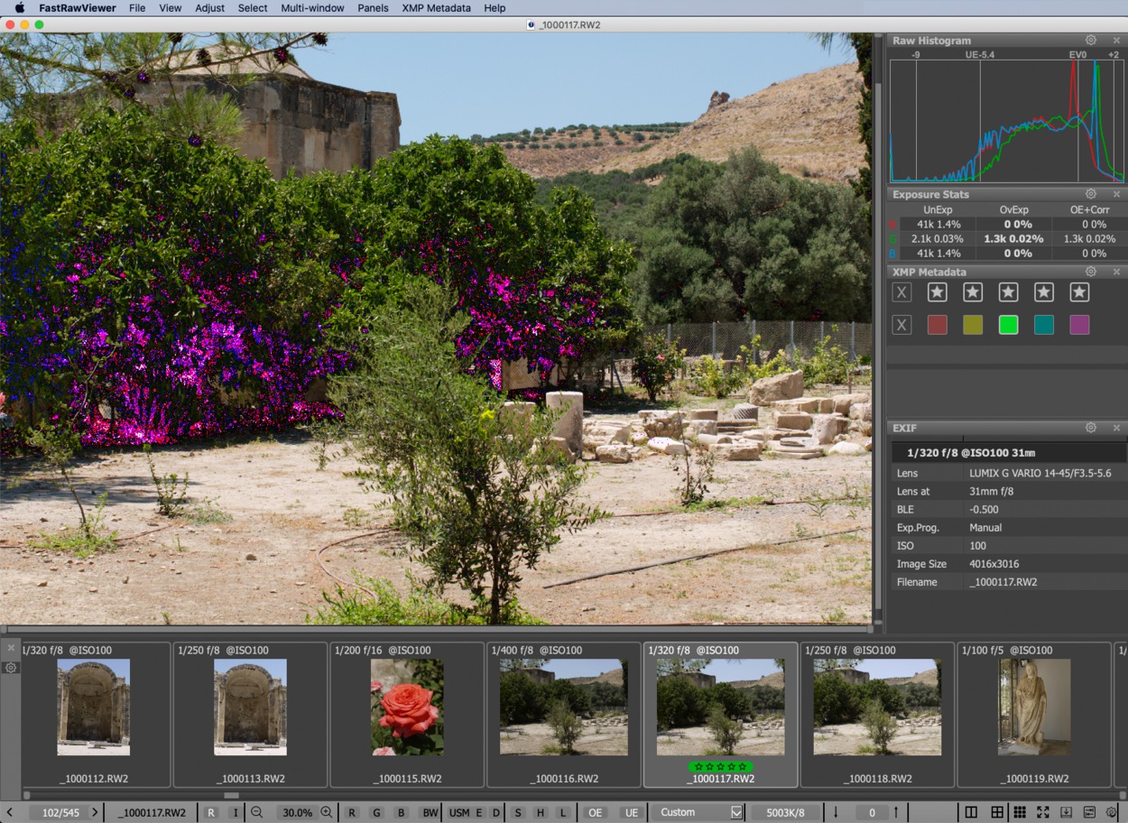
Task: Open the two-pane side-by-side layout icon
Action: (x=971, y=812)
